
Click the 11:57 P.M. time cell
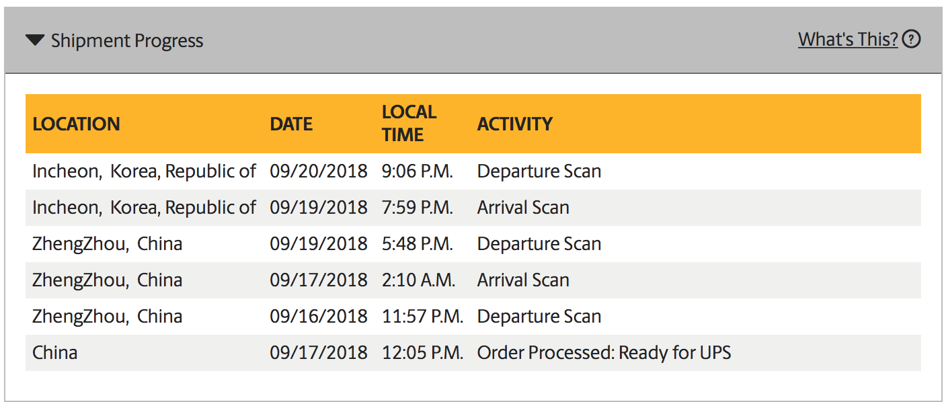pyautogui.click(x=422, y=317)
